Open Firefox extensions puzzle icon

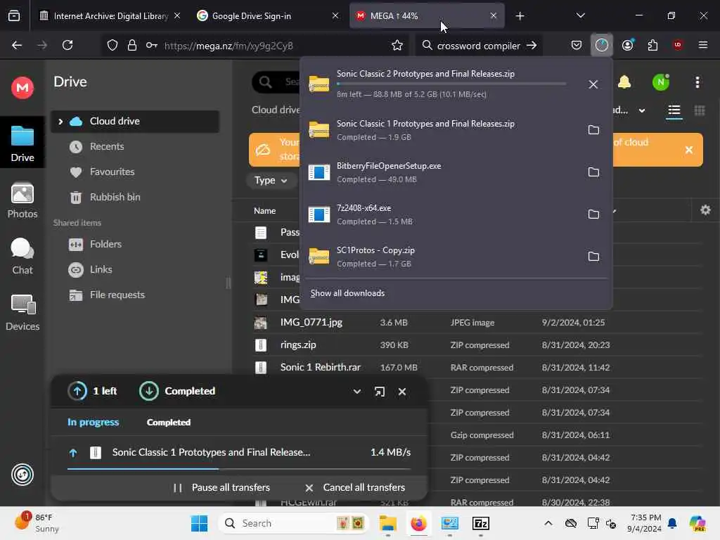click(652, 45)
